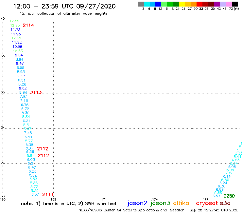Click the wave height value 5.77
The height and width of the screenshot is (213, 242).
coord(29,141)
